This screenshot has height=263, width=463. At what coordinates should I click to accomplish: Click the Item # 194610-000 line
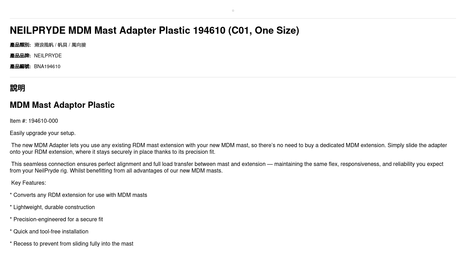coord(34,121)
